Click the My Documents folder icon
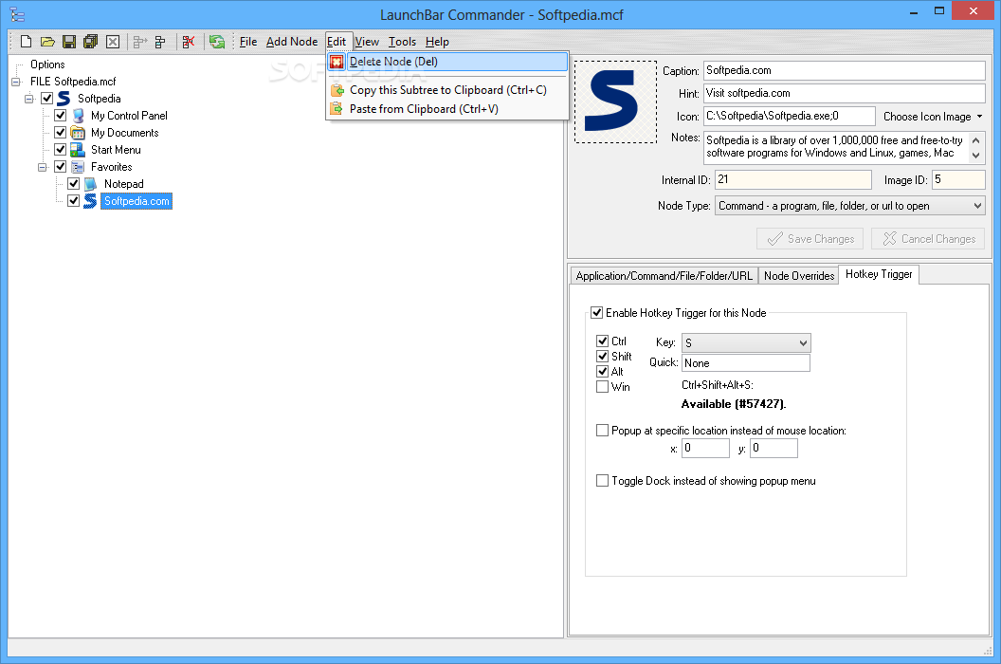This screenshot has height=664, width=1001. coord(78,133)
